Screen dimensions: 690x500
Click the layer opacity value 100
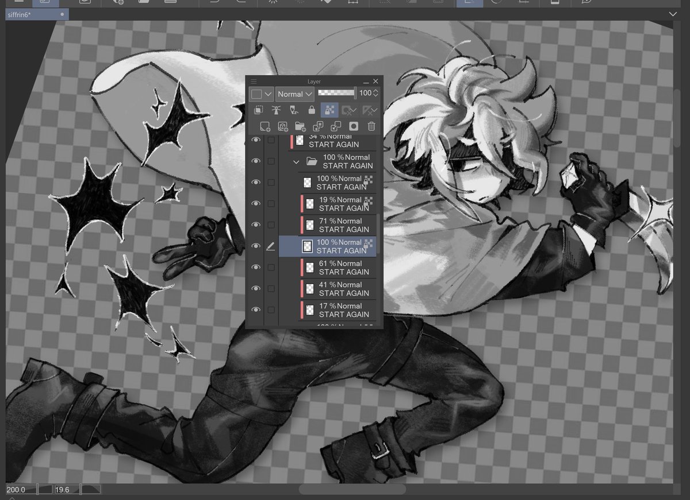click(366, 93)
